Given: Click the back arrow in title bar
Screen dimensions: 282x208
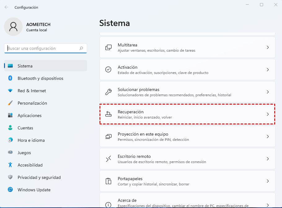Looking at the screenshot, I should [x=7, y=7].
